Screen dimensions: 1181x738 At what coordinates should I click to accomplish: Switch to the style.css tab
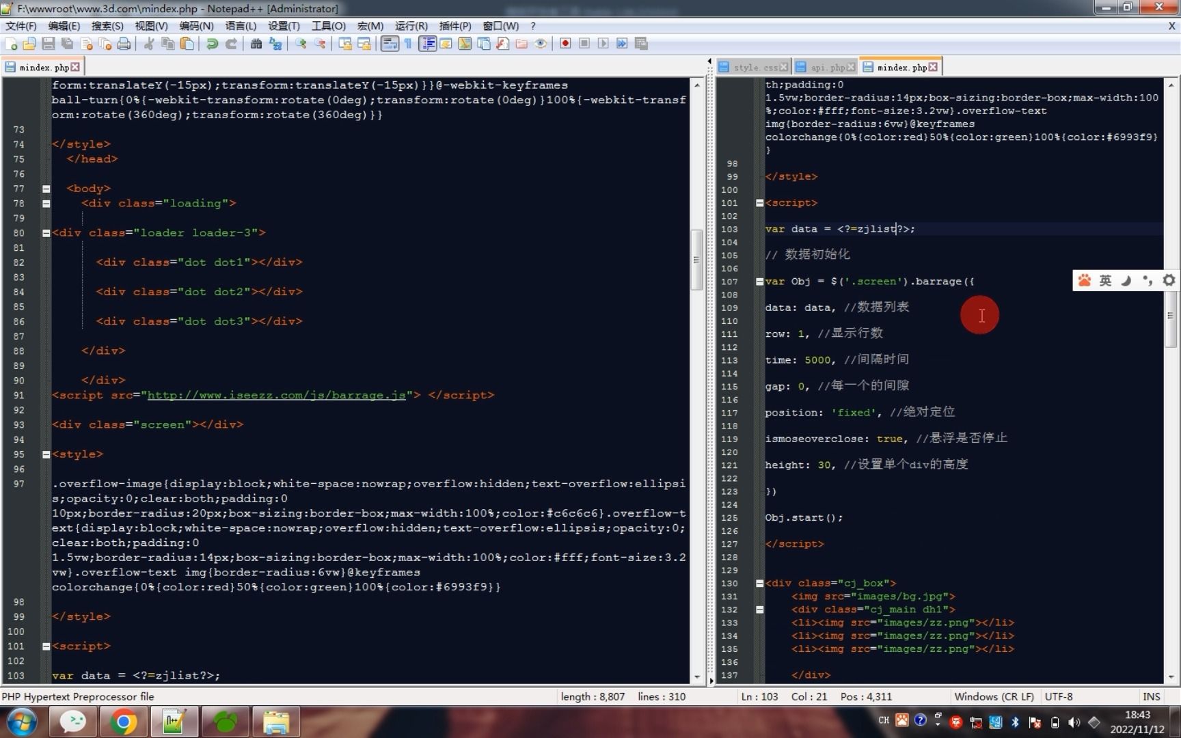pyautogui.click(x=754, y=67)
